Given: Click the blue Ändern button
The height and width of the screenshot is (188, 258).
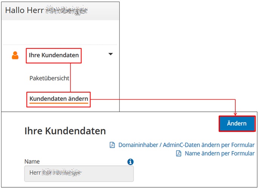Looking at the screenshot, I should pyautogui.click(x=237, y=123).
